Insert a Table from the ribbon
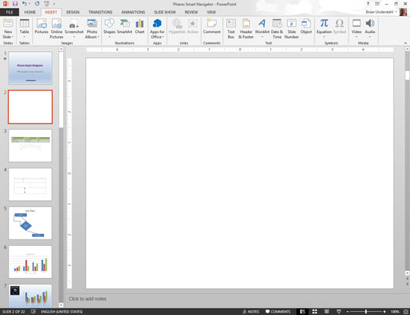Image resolution: width=410 pixels, height=315 pixels. [x=24, y=28]
